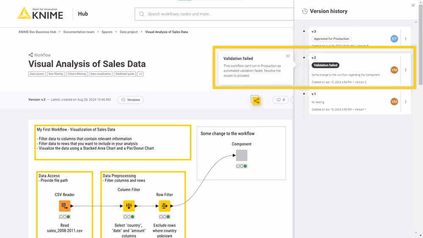Click the Data visualization tag

coord(101,74)
